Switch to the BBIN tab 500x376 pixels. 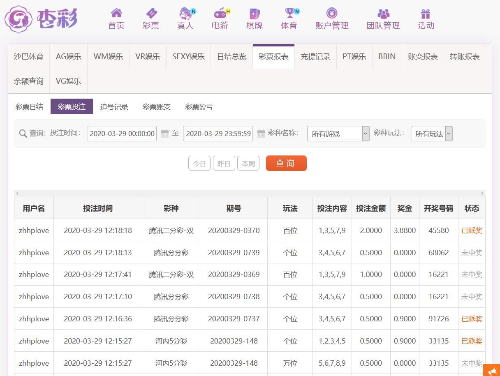click(x=387, y=57)
